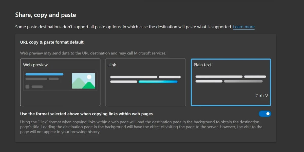Choose Link as the copy format
Image resolution: width=304 pixels, height=152 pixels.
145,82
